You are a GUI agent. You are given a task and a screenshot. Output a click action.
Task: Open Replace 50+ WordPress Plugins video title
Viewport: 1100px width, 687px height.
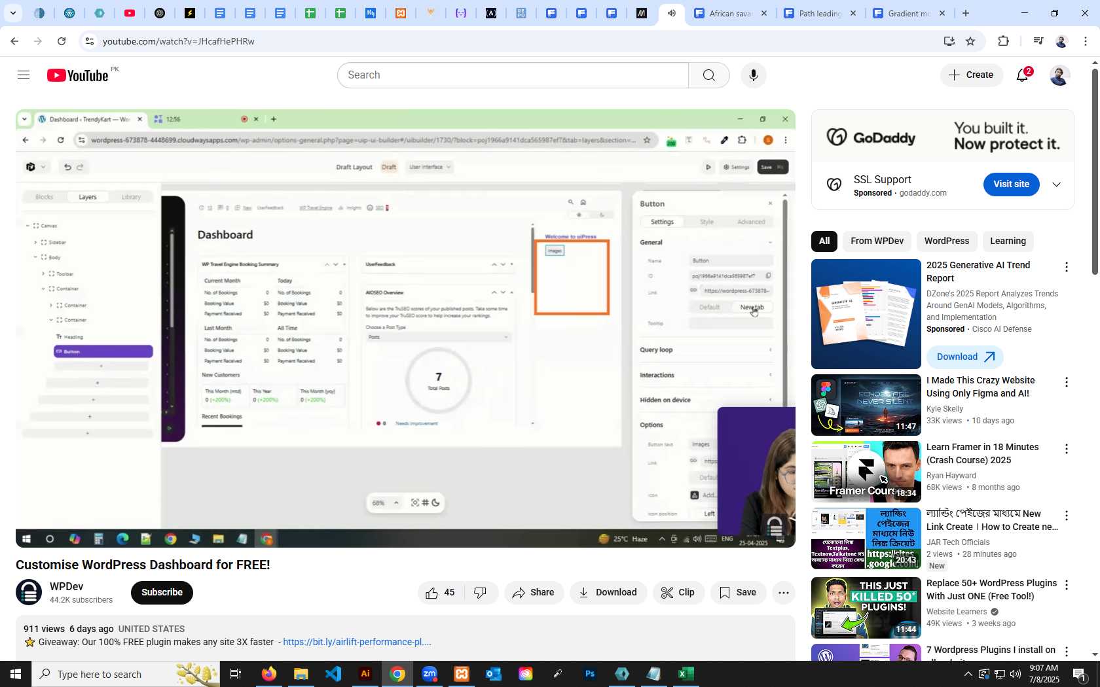[991, 590]
